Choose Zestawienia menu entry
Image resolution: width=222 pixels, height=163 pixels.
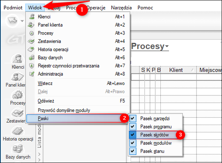78,41
